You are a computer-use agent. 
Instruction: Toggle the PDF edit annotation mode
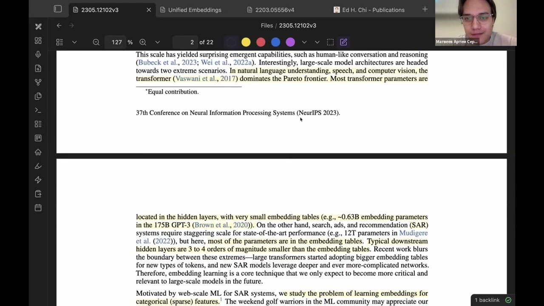(x=343, y=42)
